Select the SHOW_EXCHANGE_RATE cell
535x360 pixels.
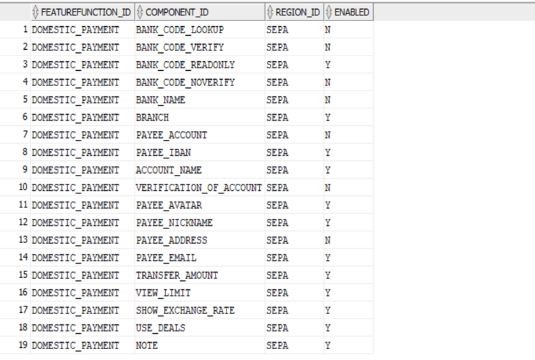pos(200,310)
